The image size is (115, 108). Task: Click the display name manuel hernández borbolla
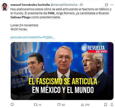(x=30, y=5)
